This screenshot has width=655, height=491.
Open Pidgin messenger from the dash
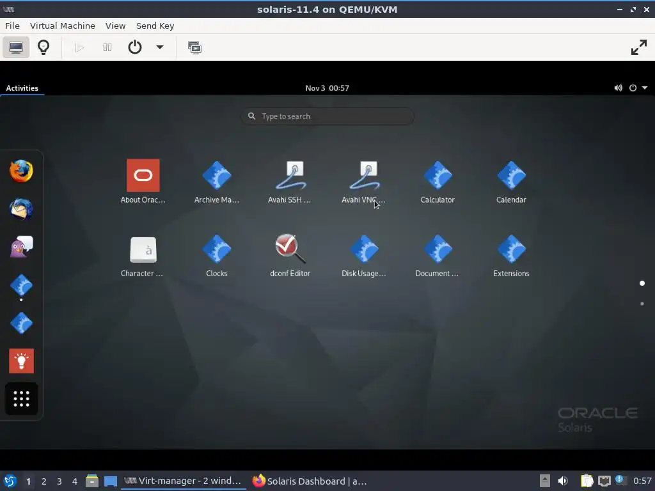21,247
